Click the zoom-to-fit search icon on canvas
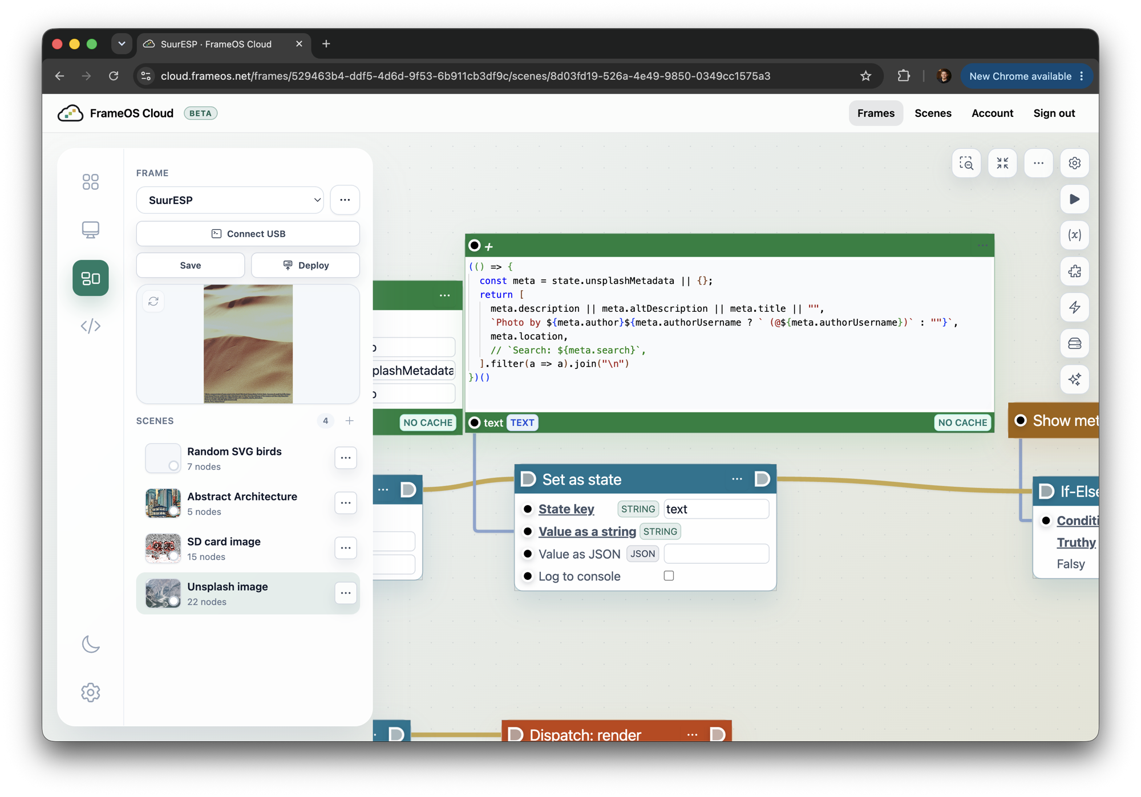The image size is (1141, 797). coord(966,164)
